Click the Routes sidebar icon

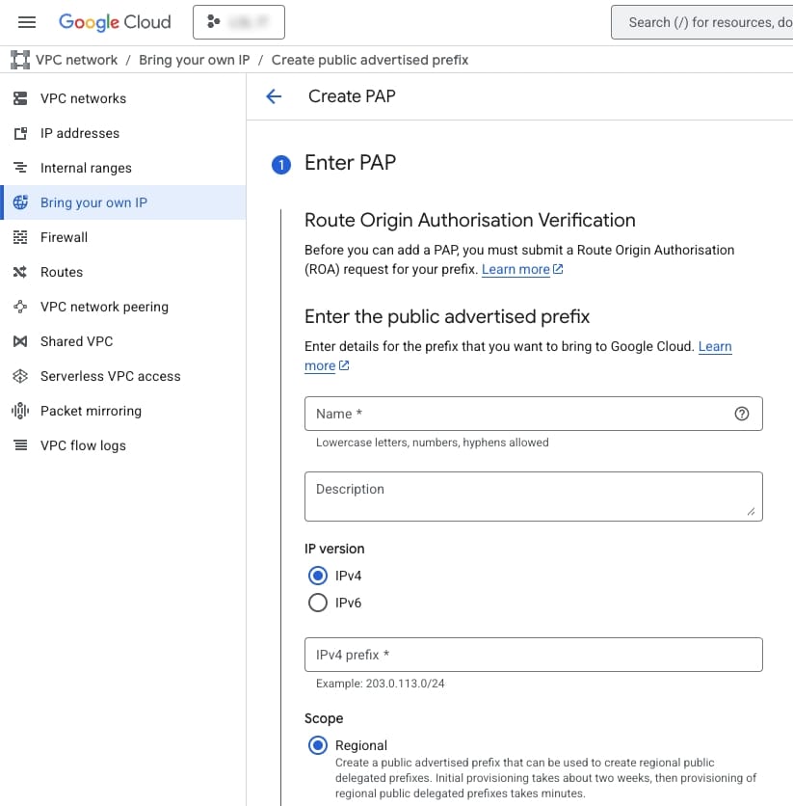tap(20, 272)
